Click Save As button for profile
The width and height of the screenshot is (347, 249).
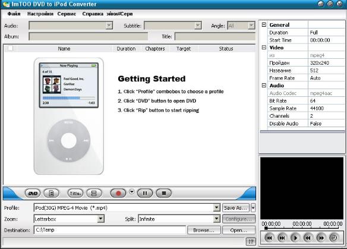(x=236, y=208)
